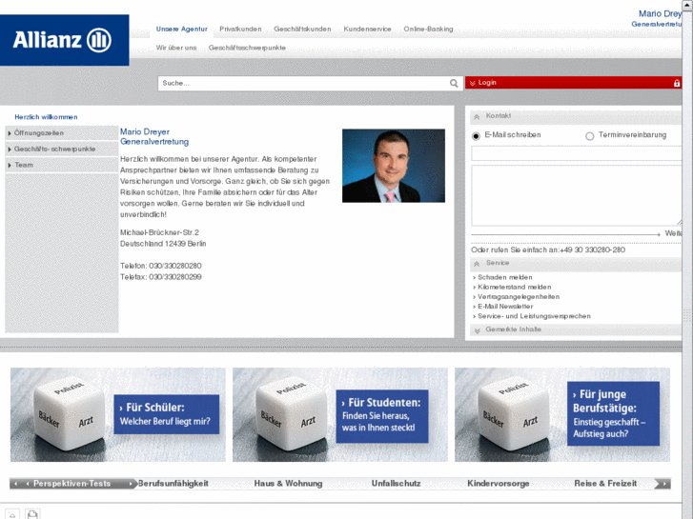Click the Login lock icon

pos(676,83)
